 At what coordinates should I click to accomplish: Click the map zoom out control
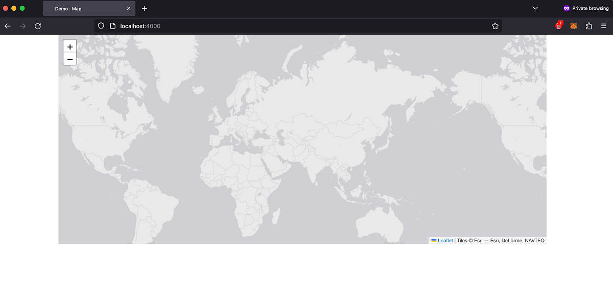pyautogui.click(x=69, y=59)
